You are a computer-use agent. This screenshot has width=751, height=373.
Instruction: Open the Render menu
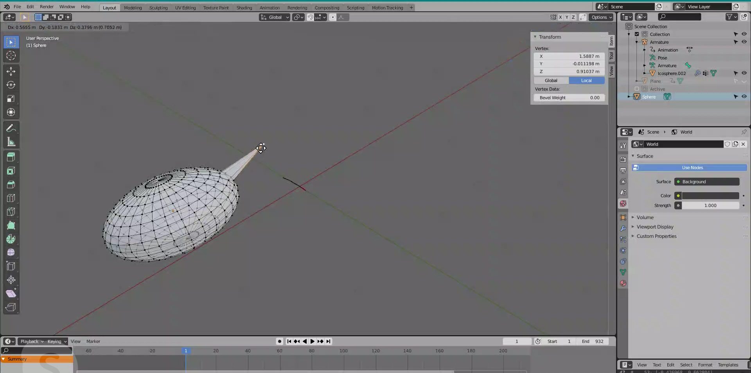[x=47, y=7]
